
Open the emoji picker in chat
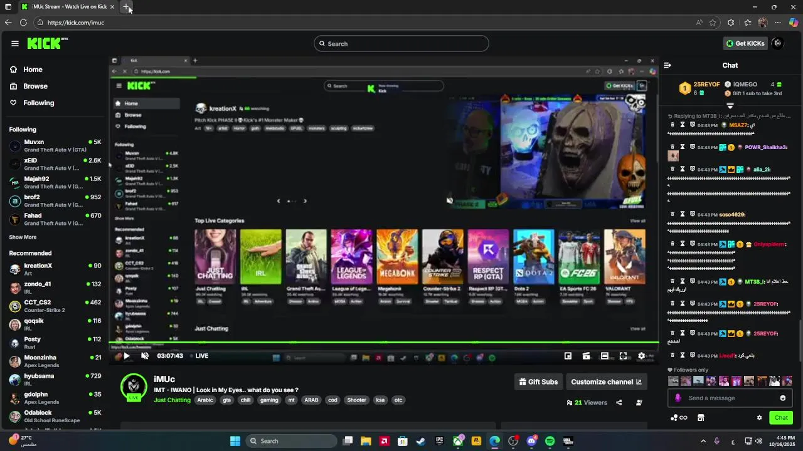coord(783,398)
